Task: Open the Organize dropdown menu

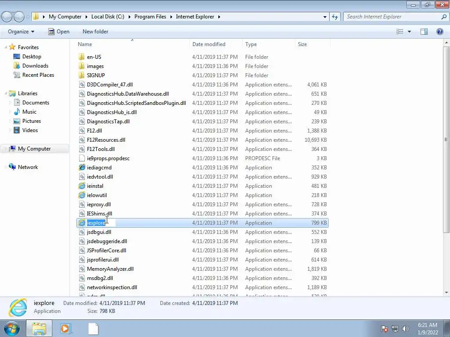Action: pyautogui.click(x=21, y=32)
